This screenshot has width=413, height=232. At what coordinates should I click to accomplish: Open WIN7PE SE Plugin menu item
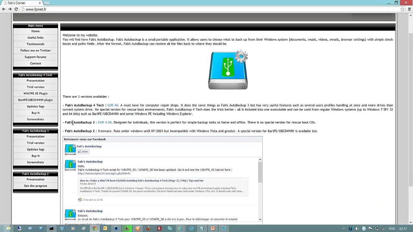(x=35, y=93)
